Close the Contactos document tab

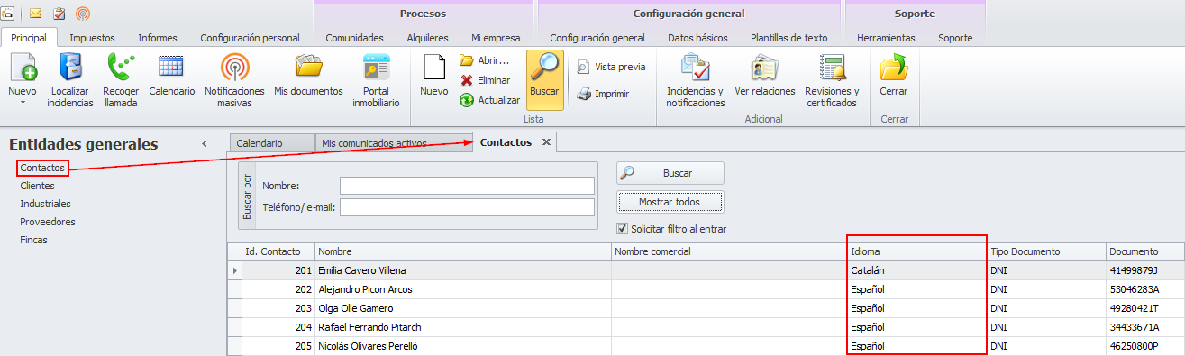click(x=546, y=142)
